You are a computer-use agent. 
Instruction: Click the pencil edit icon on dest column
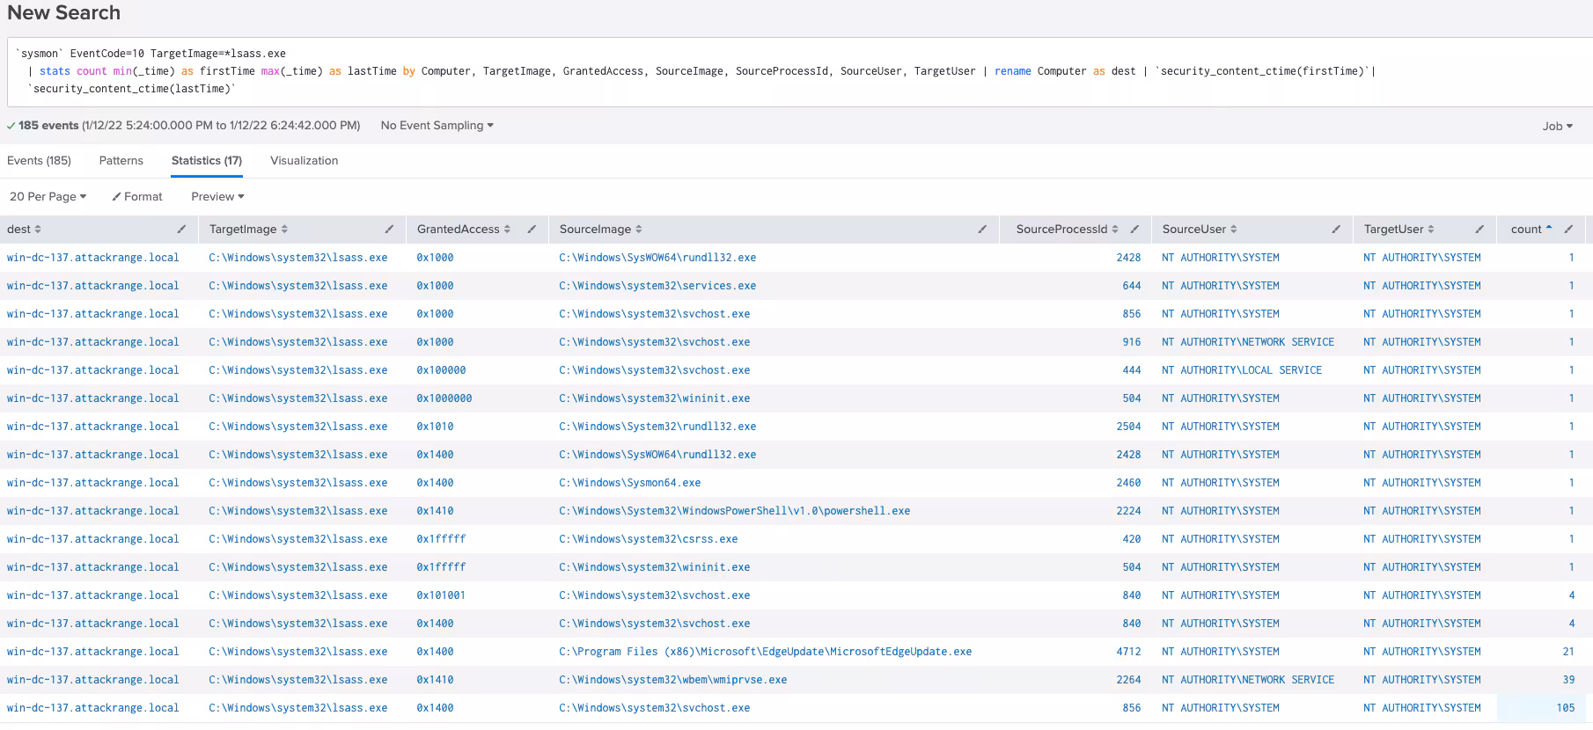pyautogui.click(x=181, y=230)
